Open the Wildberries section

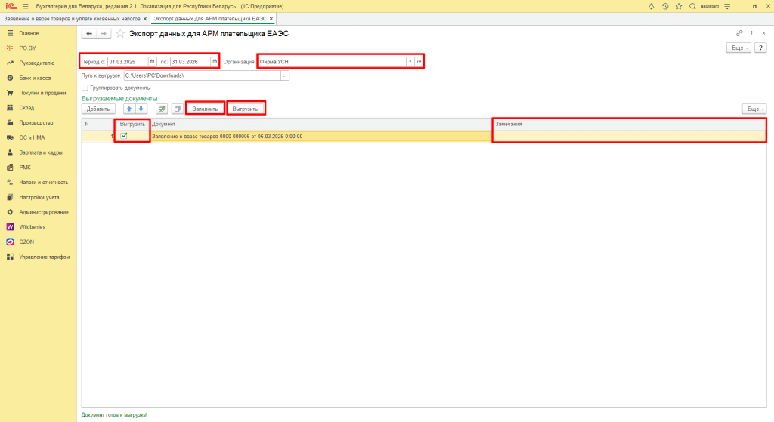[32, 227]
